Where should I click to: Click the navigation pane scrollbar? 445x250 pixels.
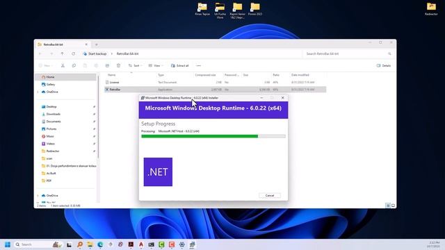click(x=98, y=117)
